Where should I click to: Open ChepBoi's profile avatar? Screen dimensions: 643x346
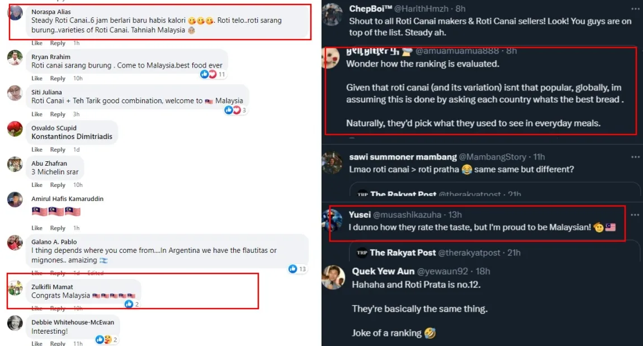(x=333, y=13)
